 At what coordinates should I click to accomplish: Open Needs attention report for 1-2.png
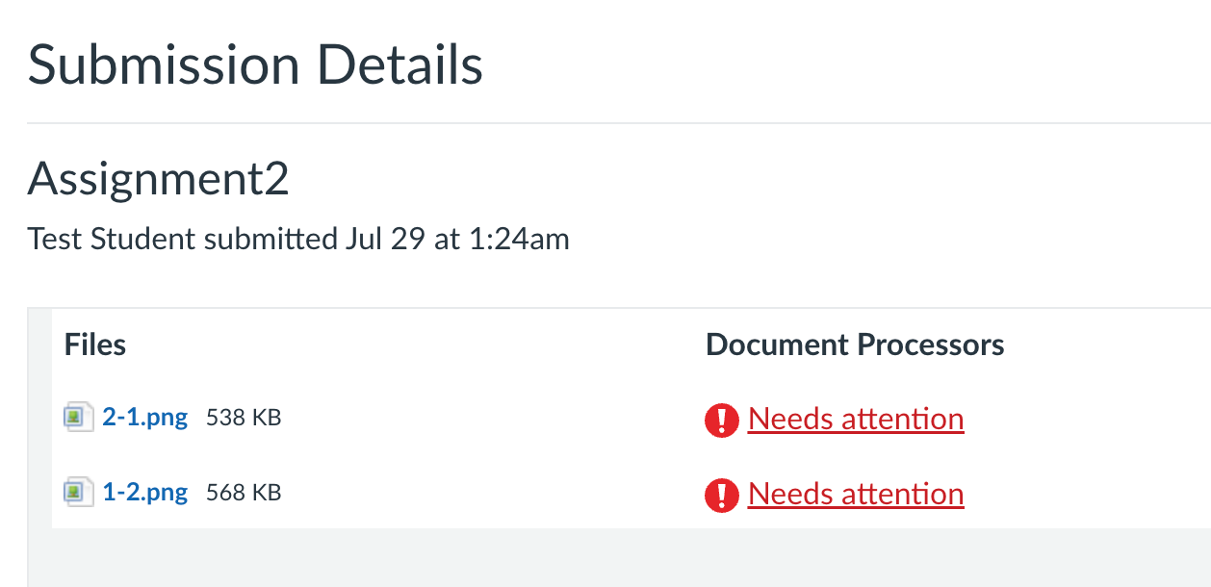[x=855, y=494]
